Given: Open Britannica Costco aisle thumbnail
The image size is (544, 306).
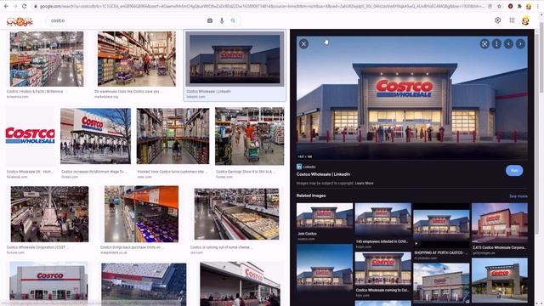Looking at the screenshot, I should tap(47, 59).
